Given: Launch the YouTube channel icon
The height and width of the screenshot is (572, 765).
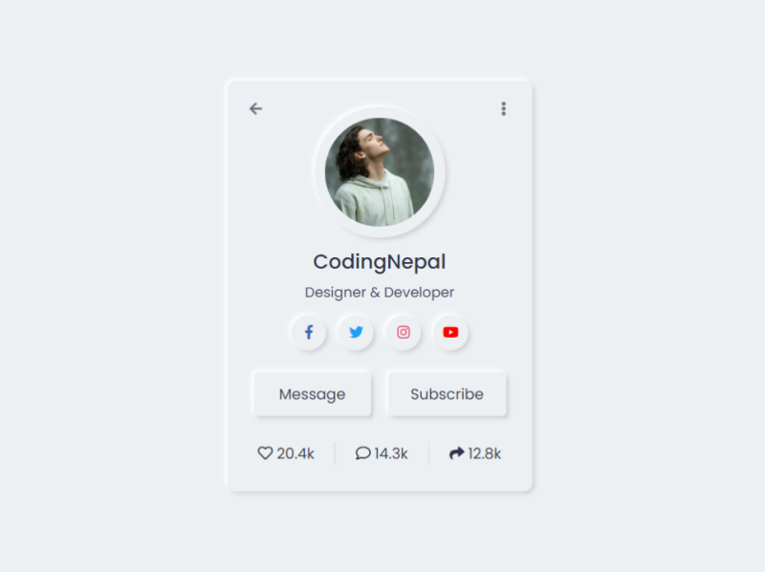Looking at the screenshot, I should [x=450, y=332].
